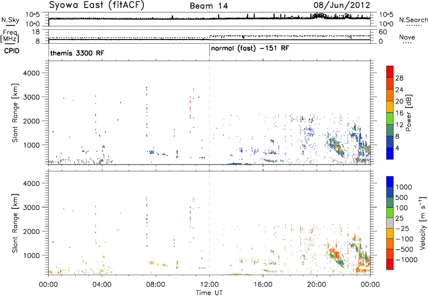Click the "04:00" time axis tick label

click(102, 285)
